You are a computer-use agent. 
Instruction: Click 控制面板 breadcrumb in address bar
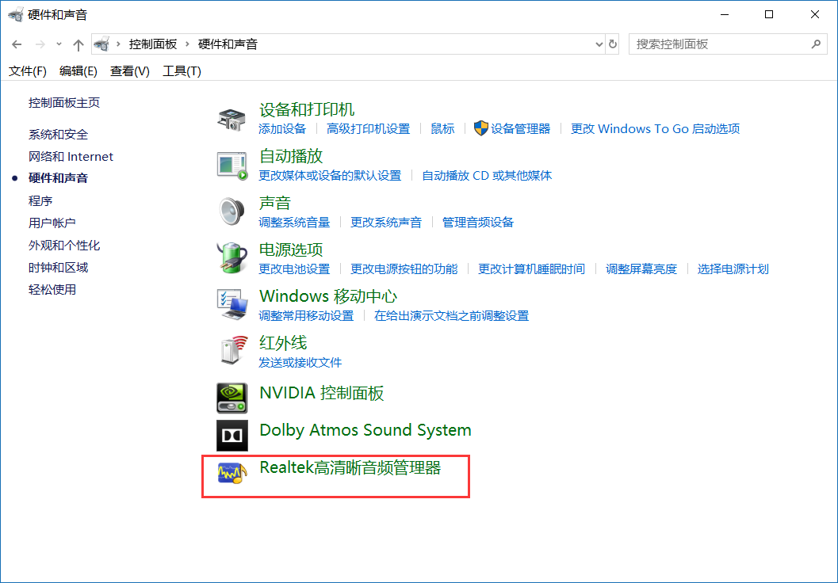tap(153, 44)
